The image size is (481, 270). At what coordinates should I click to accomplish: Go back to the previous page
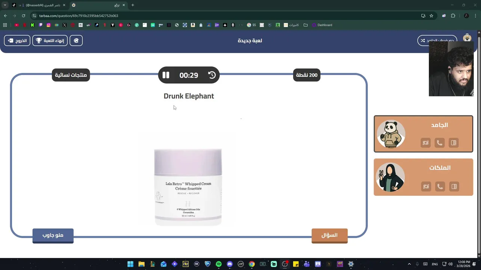5,16
